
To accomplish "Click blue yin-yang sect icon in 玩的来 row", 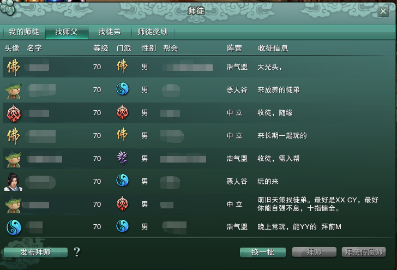I will (x=122, y=181).
